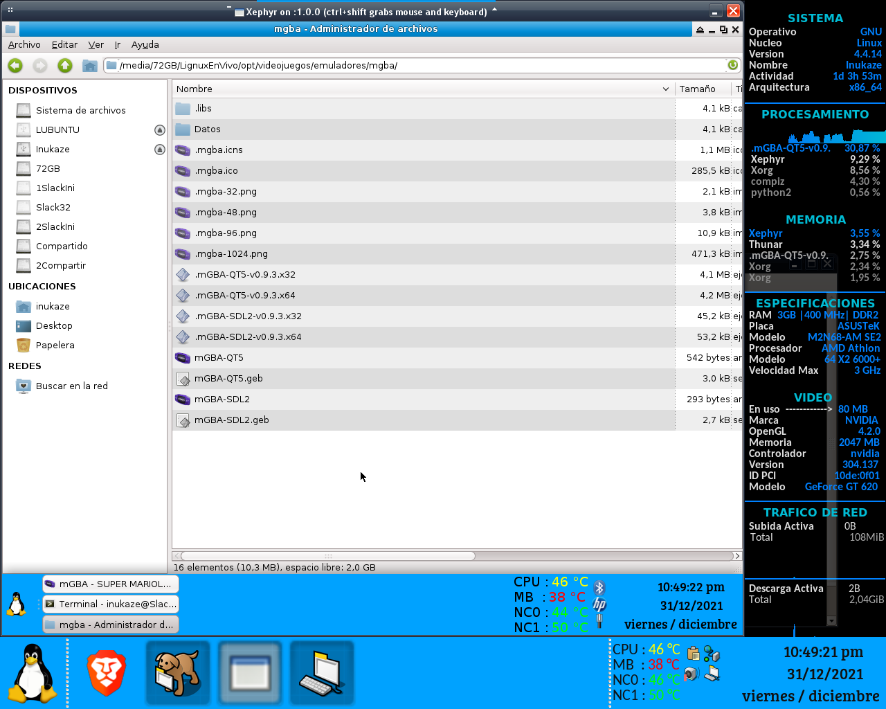This screenshot has width=886, height=709.
Task: Open the Archivo menu
Action: click(x=24, y=44)
